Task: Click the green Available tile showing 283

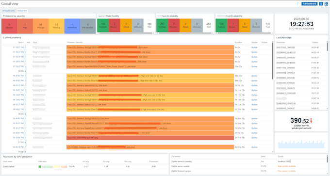Action: click(162, 25)
